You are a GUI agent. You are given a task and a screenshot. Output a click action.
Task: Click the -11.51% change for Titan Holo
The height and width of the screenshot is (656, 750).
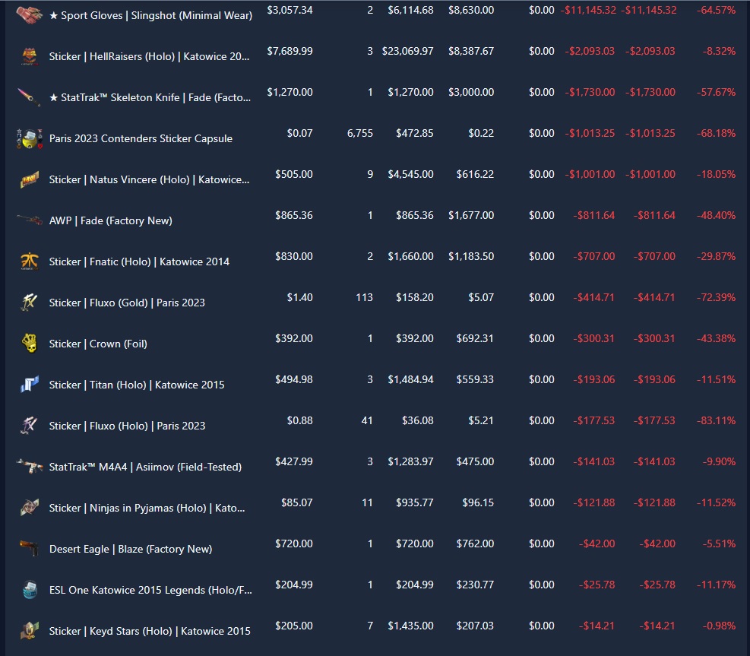coord(716,380)
